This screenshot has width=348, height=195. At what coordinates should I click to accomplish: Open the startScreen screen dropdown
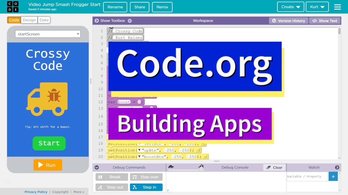point(48,34)
